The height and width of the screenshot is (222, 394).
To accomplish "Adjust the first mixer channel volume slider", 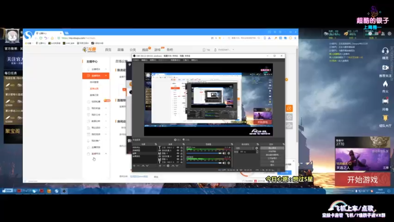I will point(204,153).
